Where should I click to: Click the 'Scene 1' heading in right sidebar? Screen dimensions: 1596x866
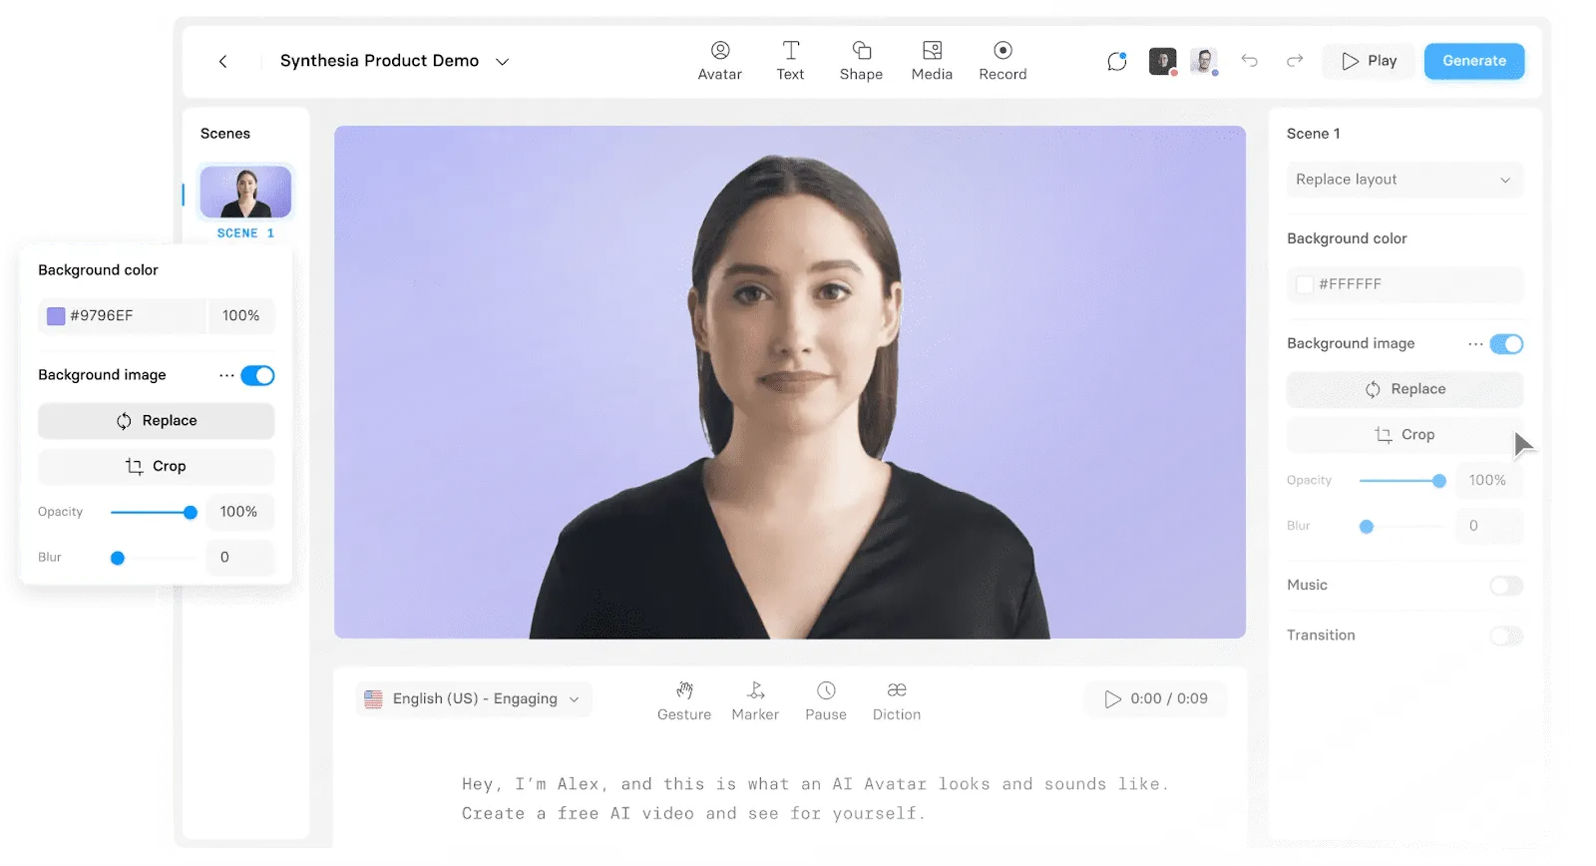click(1313, 134)
